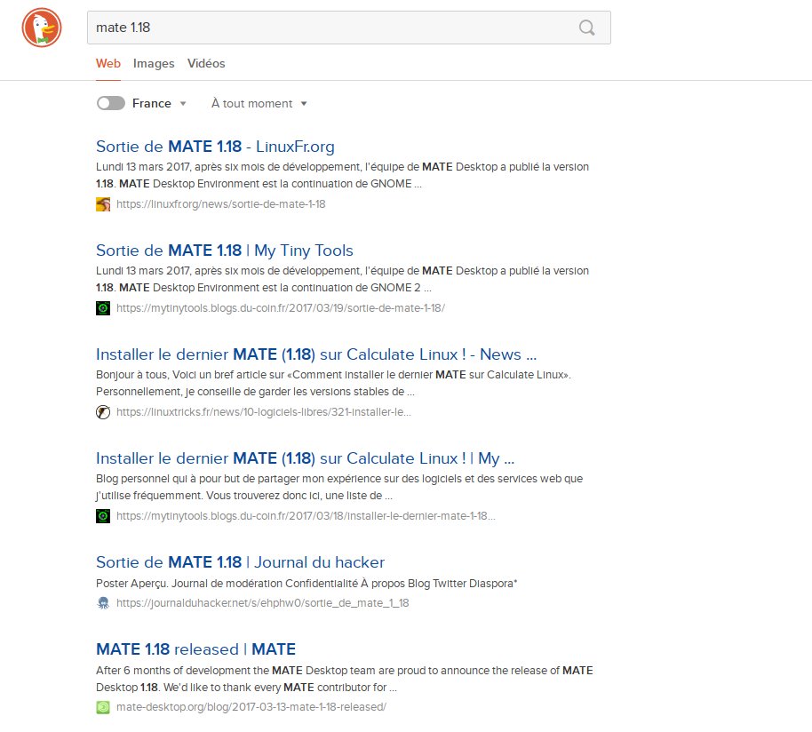The image size is (812, 732).
Task: Switch to the Images tab
Action: (x=154, y=63)
